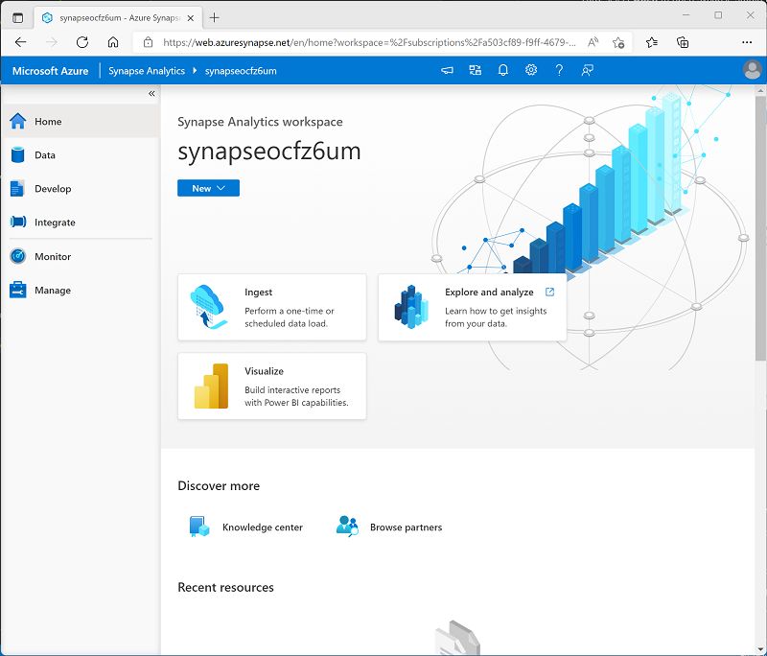Open Synapse settings via the gear icon
Screen dimensions: 767x656
[x=530, y=70]
